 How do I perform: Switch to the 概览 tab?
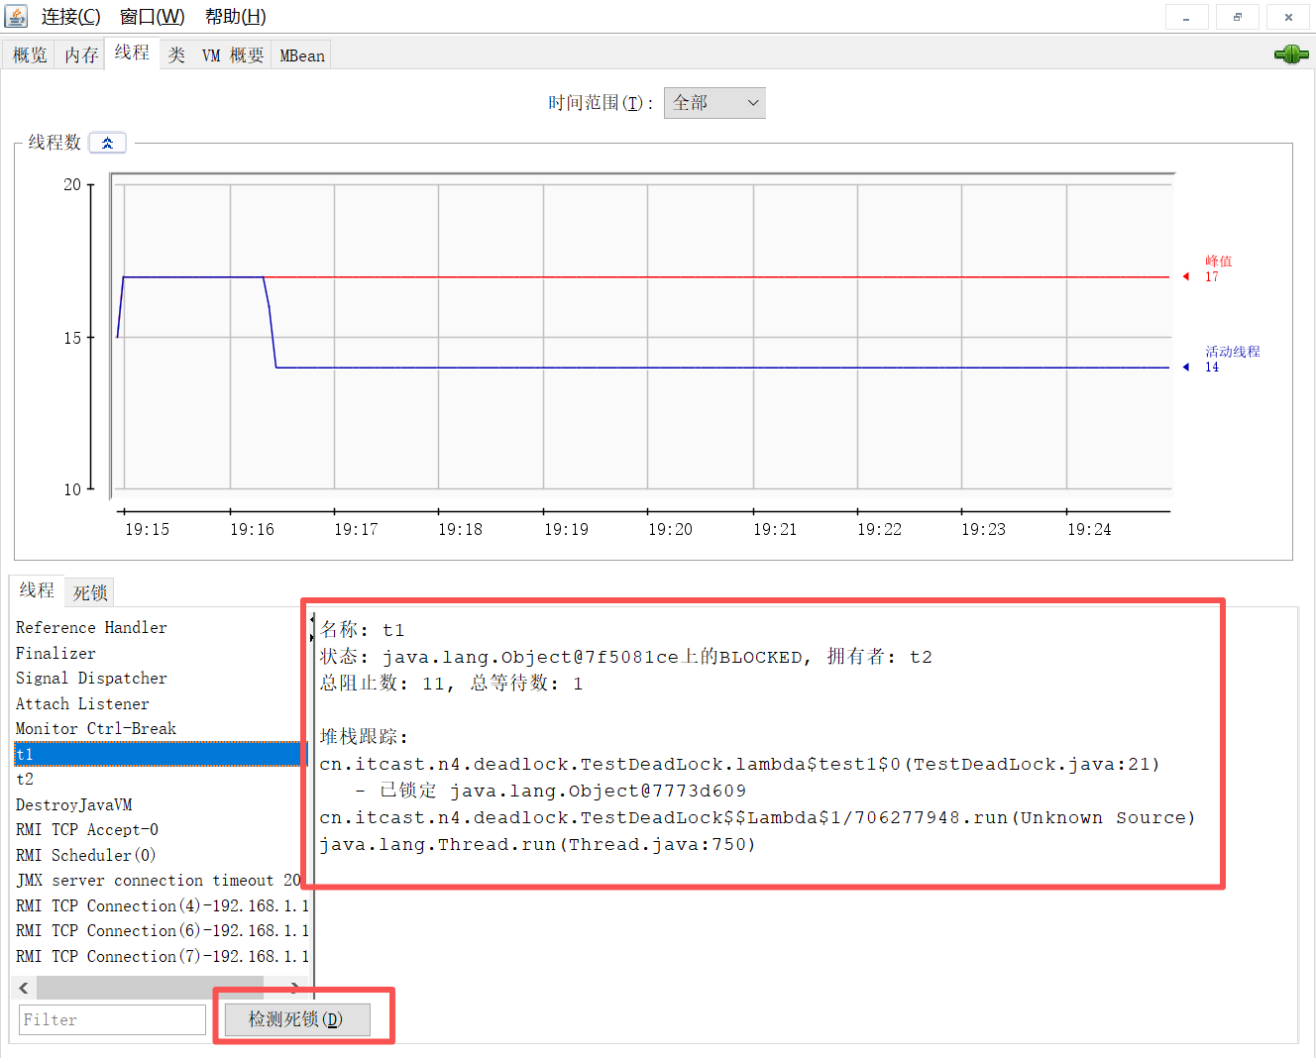click(x=30, y=55)
